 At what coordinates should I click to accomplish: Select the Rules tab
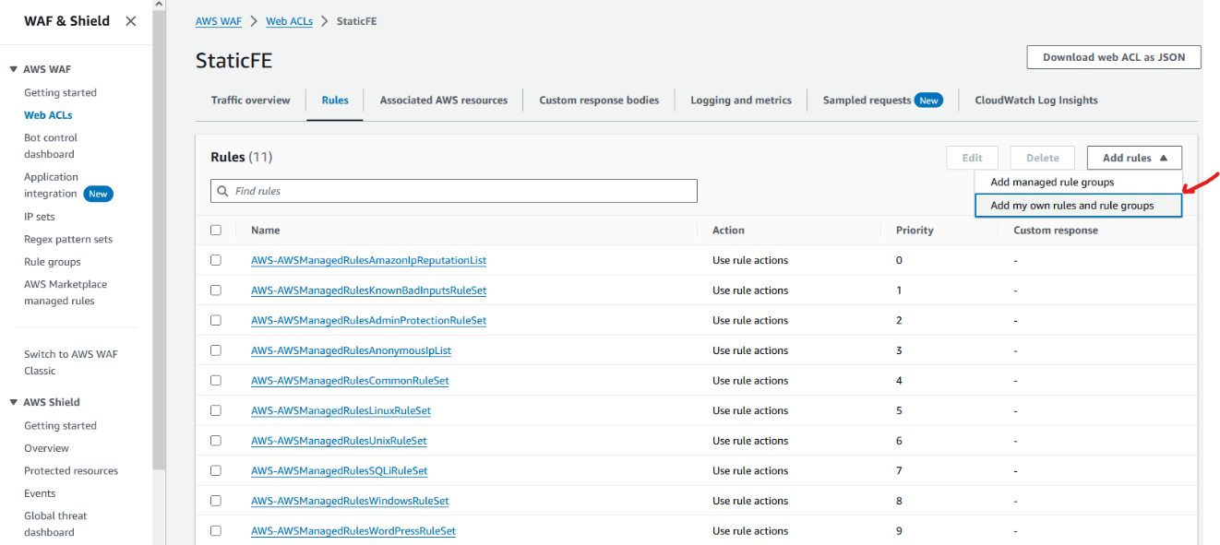[x=335, y=101]
